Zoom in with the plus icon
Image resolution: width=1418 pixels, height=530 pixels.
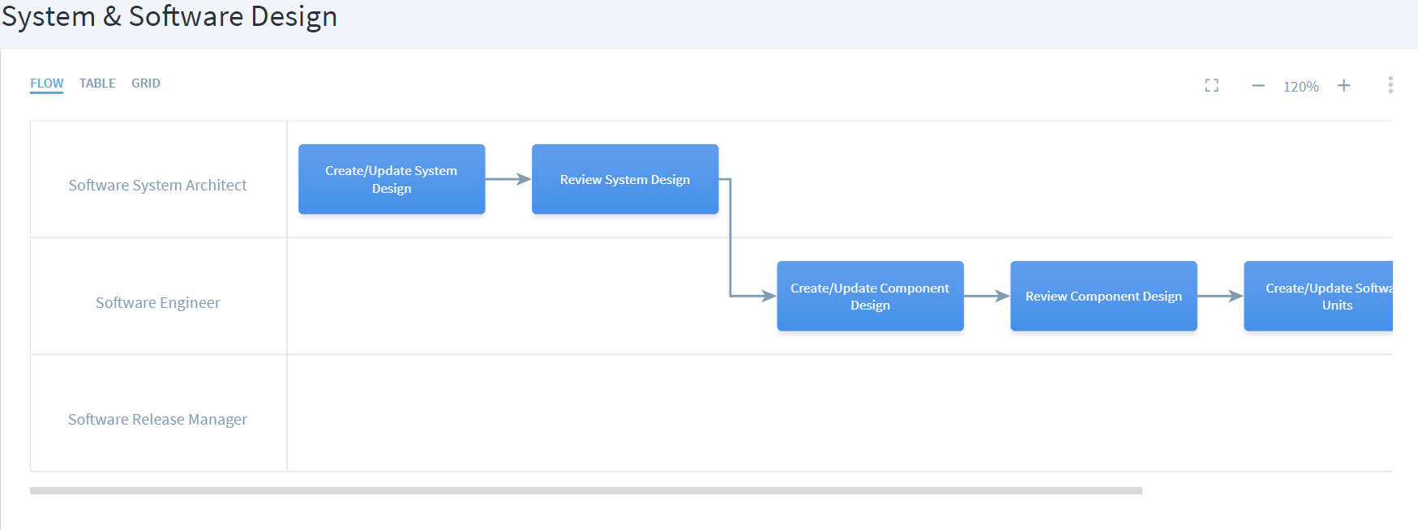tap(1343, 86)
